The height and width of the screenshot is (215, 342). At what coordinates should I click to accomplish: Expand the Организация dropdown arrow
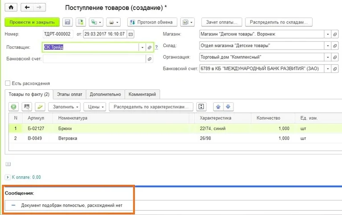328,57
